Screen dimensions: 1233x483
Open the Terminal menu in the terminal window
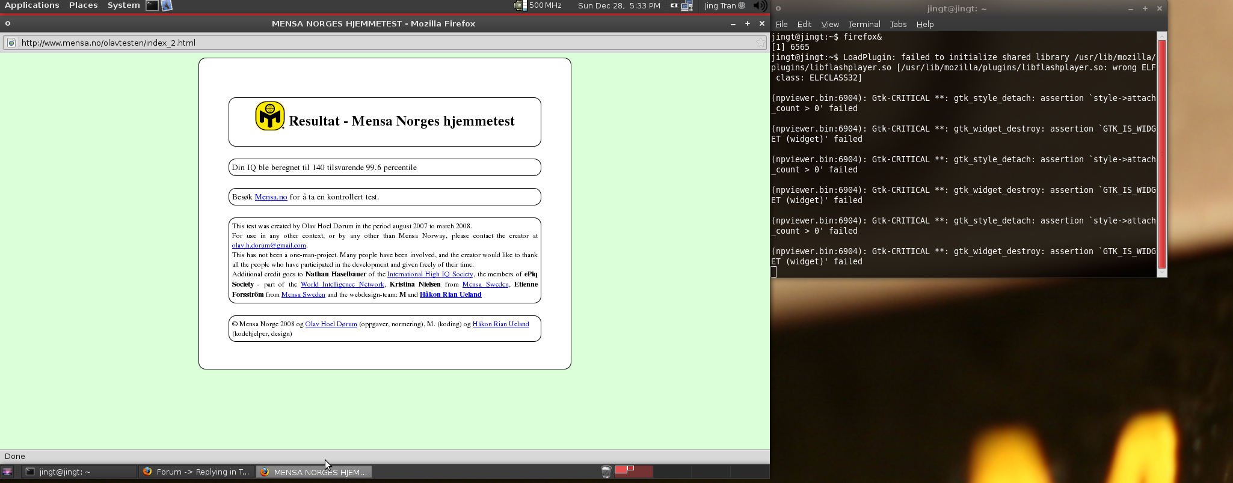pyautogui.click(x=864, y=24)
